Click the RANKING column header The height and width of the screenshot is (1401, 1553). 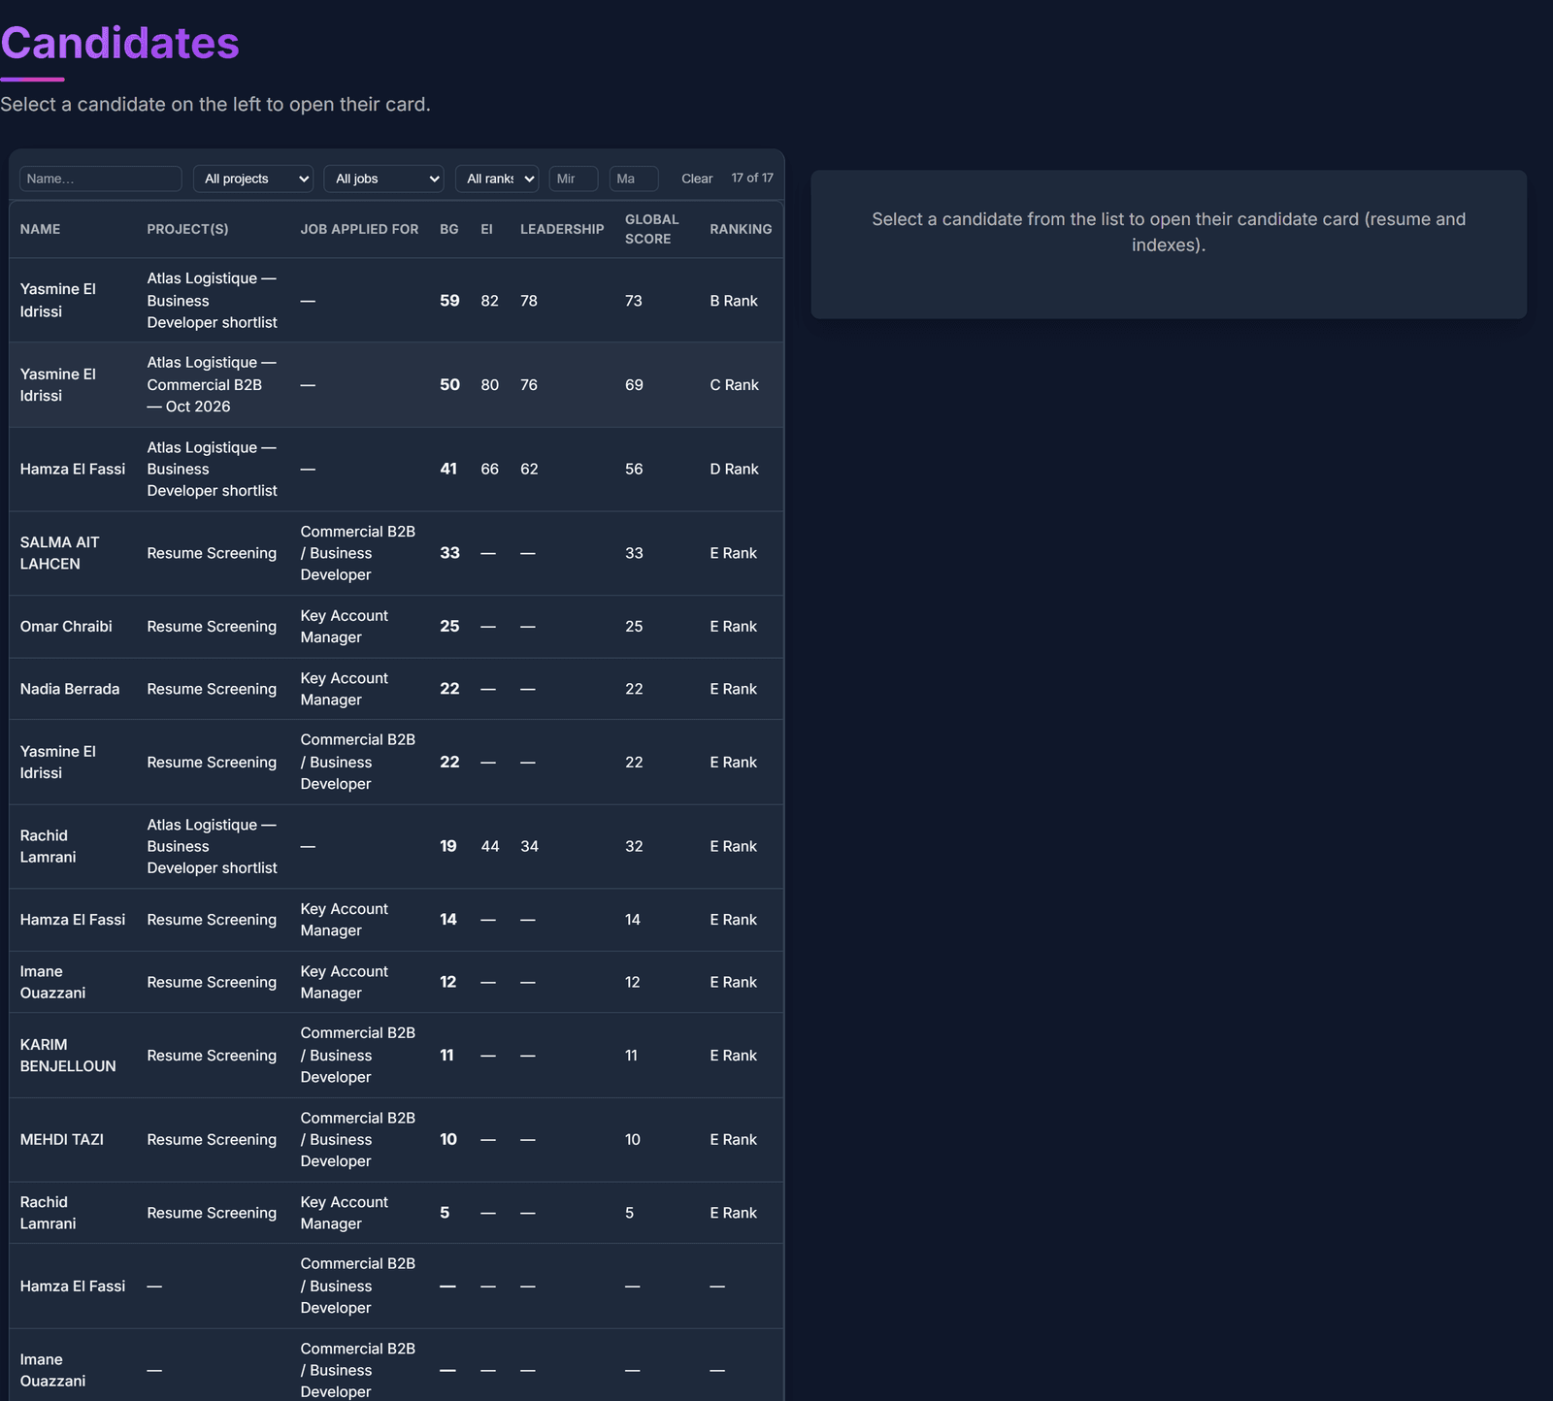coord(741,229)
